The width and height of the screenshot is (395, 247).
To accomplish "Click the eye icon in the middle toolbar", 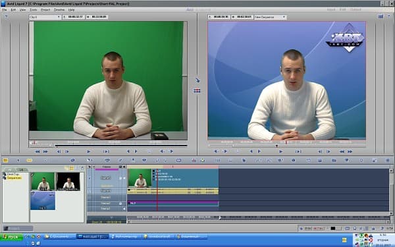I will (144, 160).
